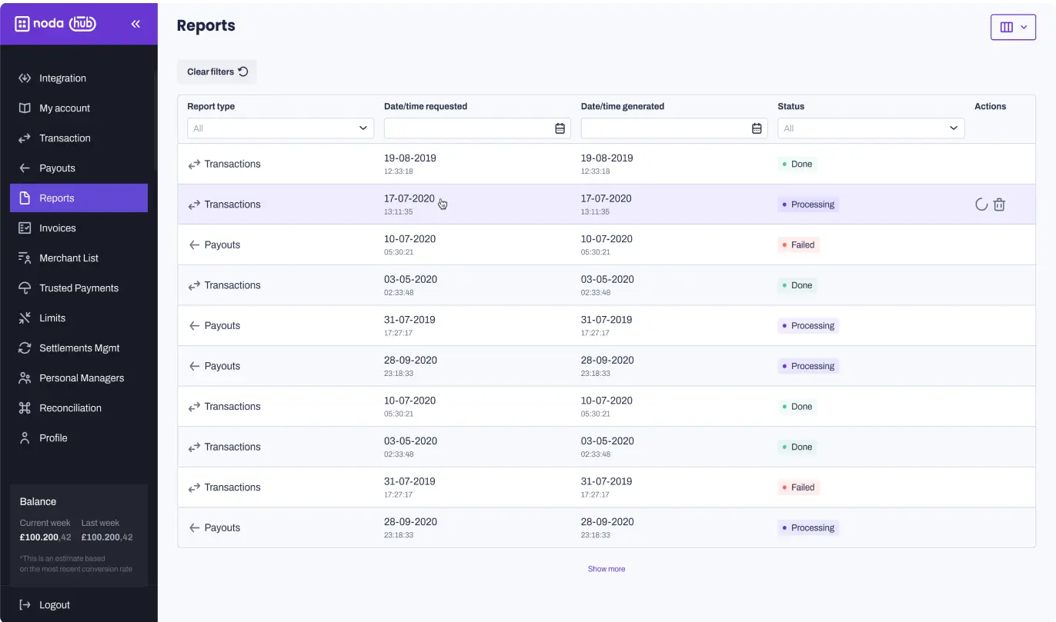
Task: Collapse the sidebar with the double chevron
Action: pos(135,24)
